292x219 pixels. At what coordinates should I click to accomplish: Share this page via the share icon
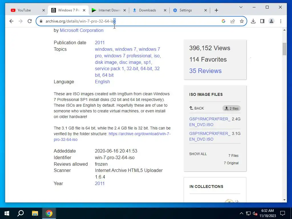[x=233, y=21]
